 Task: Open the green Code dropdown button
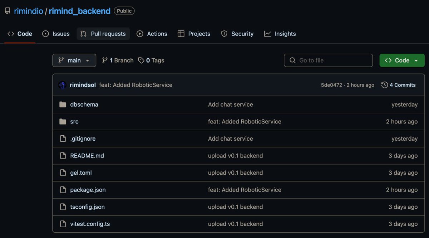[402, 60]
